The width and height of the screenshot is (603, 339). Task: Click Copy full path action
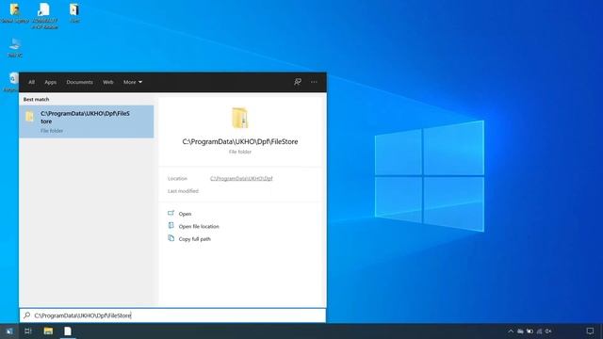[195, 239]
